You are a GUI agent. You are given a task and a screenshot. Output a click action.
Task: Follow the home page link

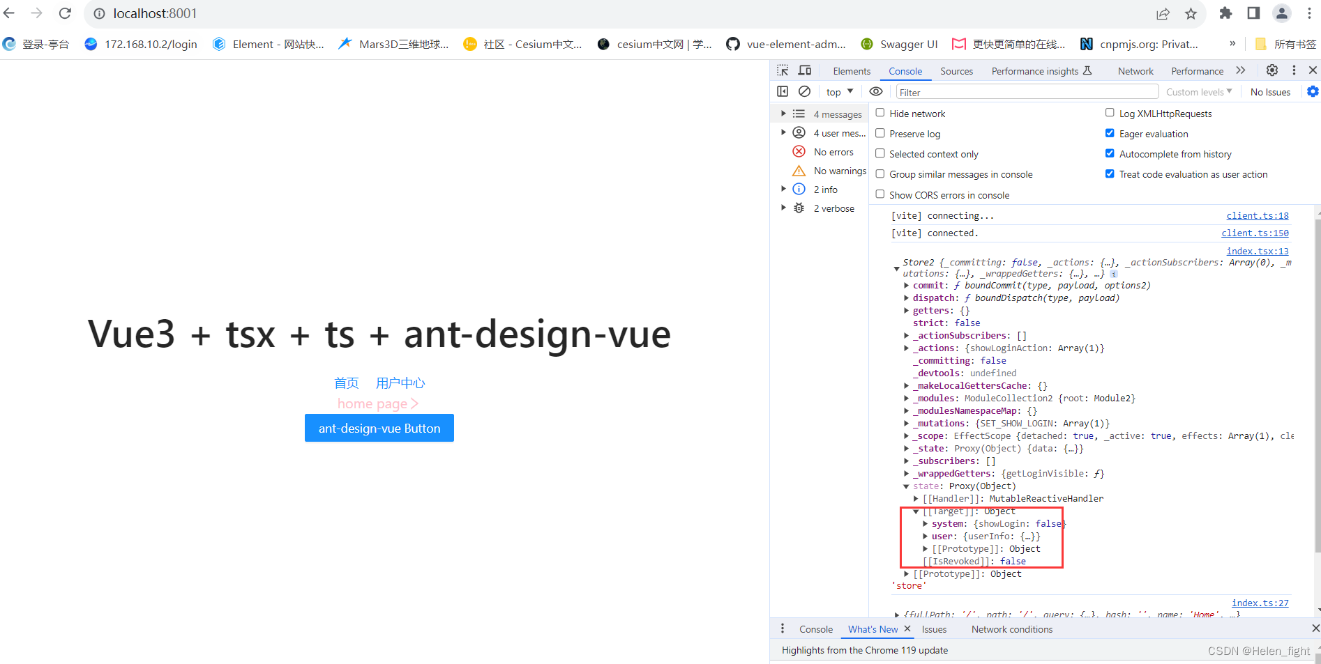tap(378, 403)
